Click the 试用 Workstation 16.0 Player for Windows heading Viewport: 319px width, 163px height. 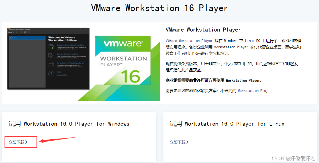pos(69,124)
